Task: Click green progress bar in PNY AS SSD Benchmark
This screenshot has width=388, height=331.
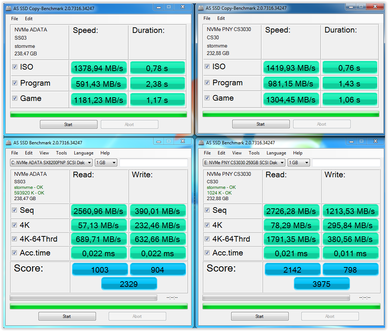Action: click(x=291, y=306)
